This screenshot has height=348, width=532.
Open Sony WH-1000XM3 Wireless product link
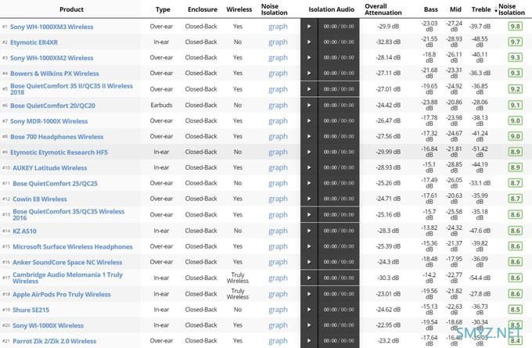52,27
